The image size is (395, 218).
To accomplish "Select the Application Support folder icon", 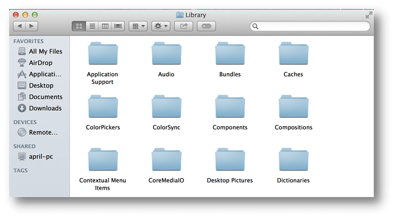I will [x=103, y=53].
